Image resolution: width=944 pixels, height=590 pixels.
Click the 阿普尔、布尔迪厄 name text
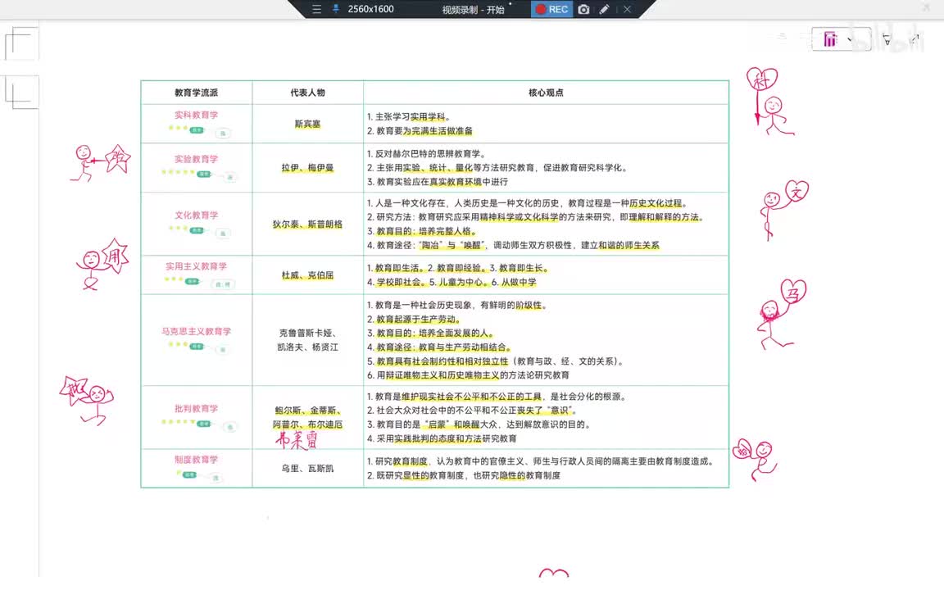click(307, 424)
